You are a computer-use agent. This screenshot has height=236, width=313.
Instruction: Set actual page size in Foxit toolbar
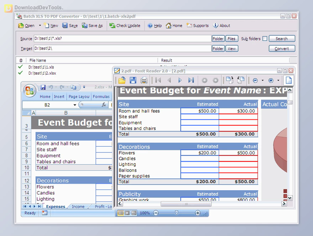click(289, 80)
